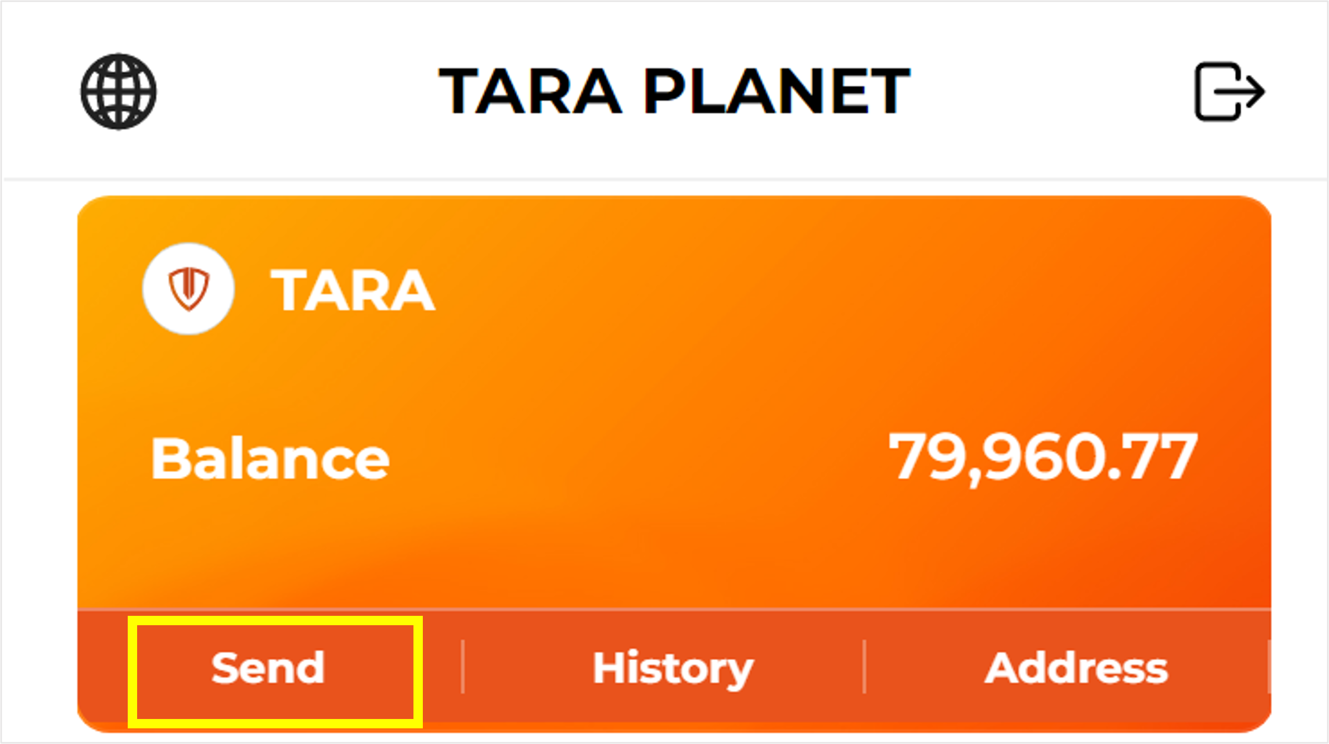The width and height of the screenshot is (1329, 744).
Task: Change language via the globe icon
Action: point(118,91)
